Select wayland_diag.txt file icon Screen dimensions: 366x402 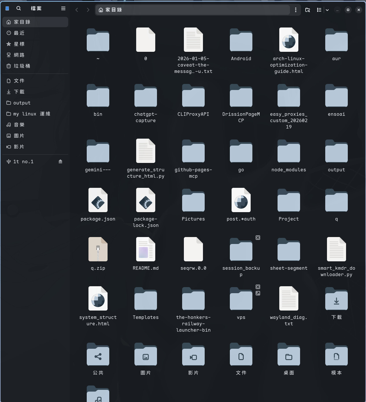pos(289,299)
